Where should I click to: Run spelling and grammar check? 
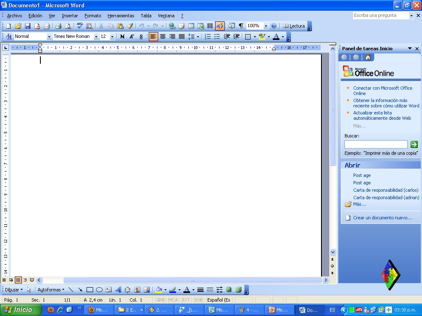coord(80,25)
